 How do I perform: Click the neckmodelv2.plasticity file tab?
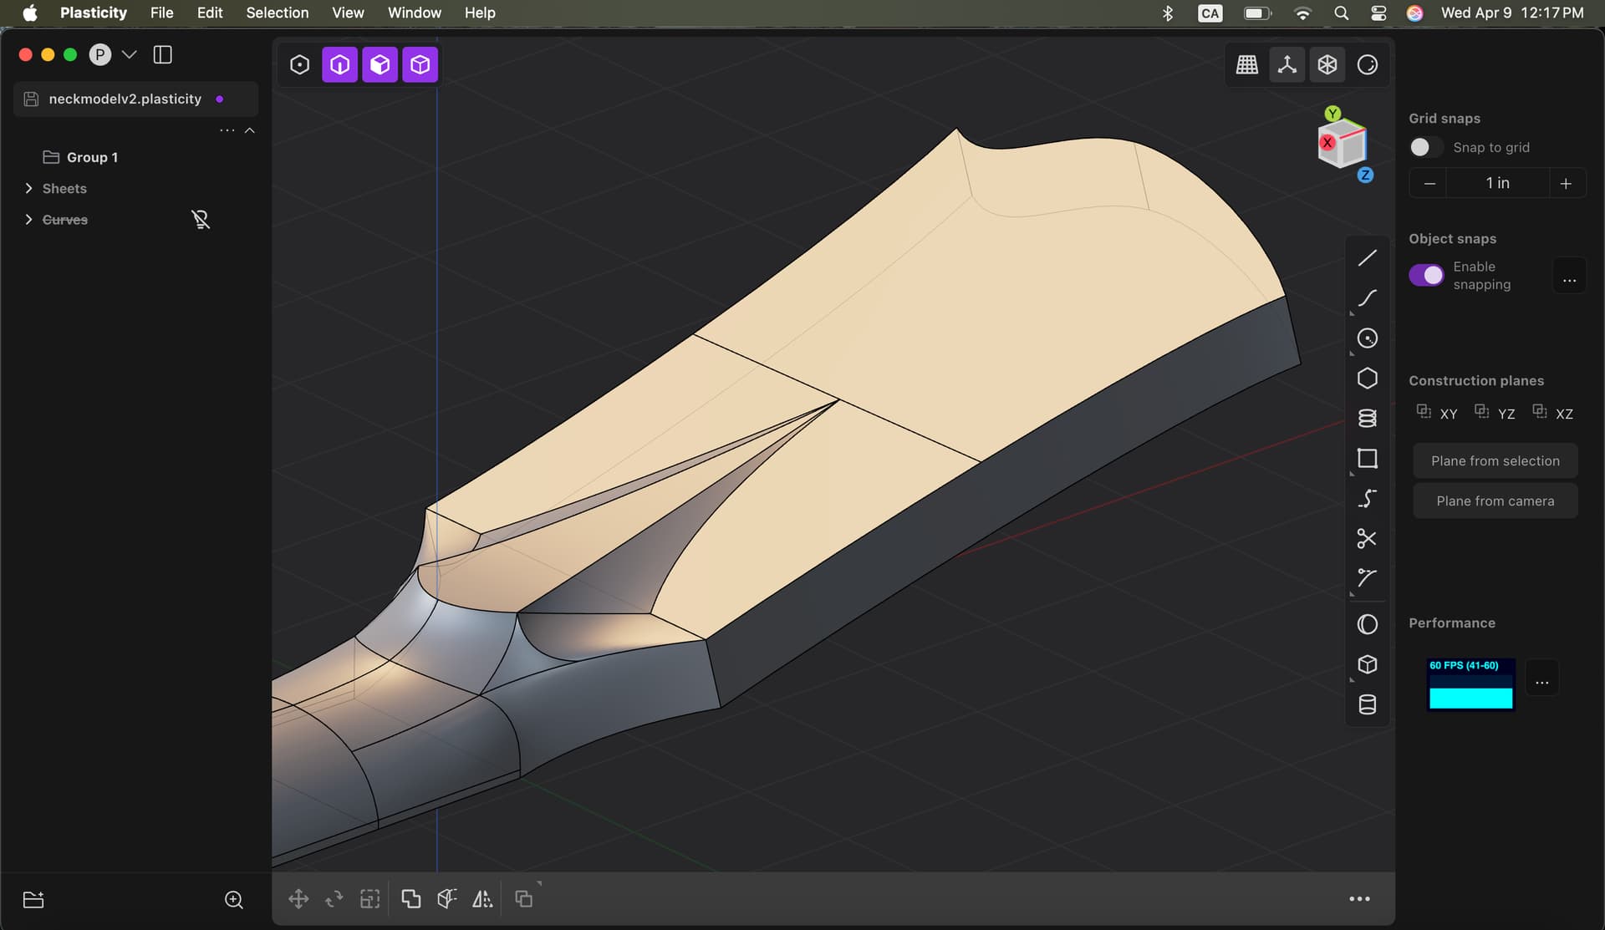136,99
